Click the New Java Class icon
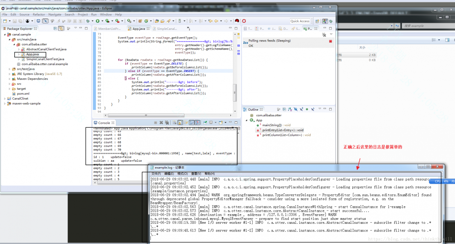This screenshot has width=455, height=244. pyautogui.click(x=146, y=21)
